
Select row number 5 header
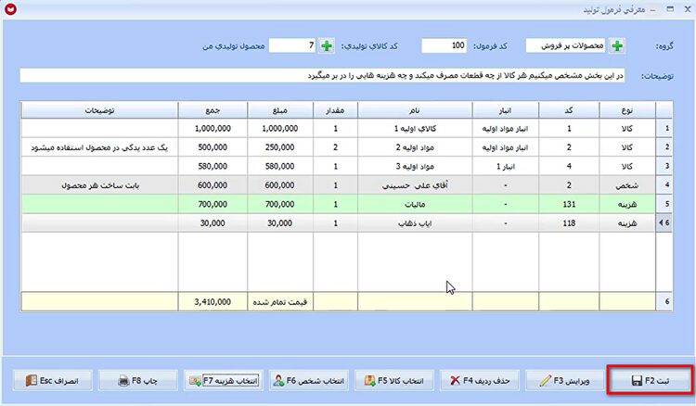click(x=664, y=204)
